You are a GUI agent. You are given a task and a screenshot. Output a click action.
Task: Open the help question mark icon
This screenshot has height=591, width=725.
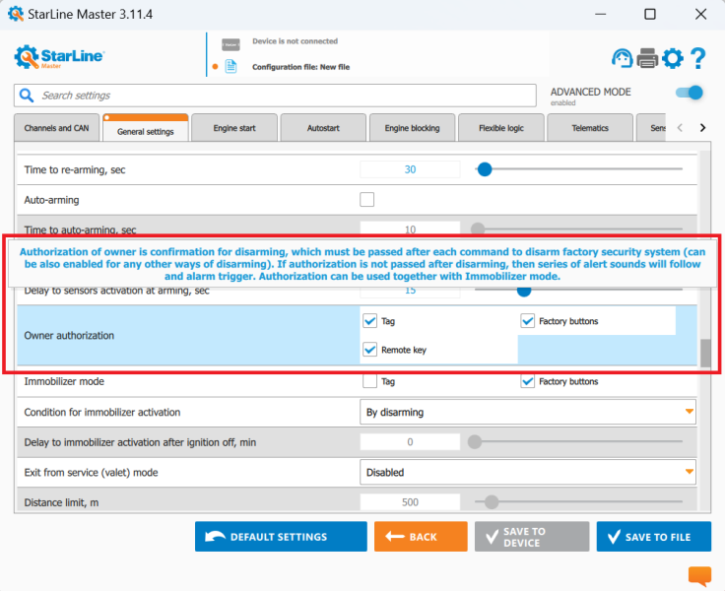(x=697, y=59)
